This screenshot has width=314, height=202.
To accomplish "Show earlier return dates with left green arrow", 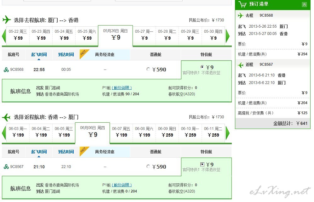I will click(x=4, y=133).
